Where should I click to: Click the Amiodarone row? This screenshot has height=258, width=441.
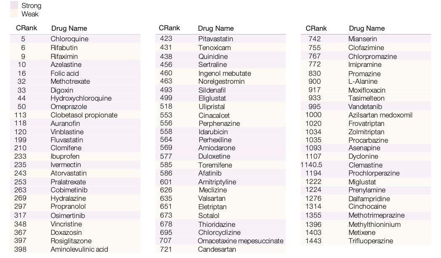coord(217,148)
